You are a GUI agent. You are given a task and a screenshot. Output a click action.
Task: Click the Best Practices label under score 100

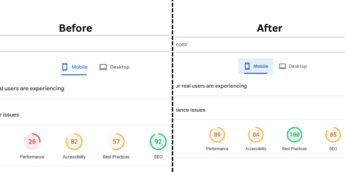(294, 149)
